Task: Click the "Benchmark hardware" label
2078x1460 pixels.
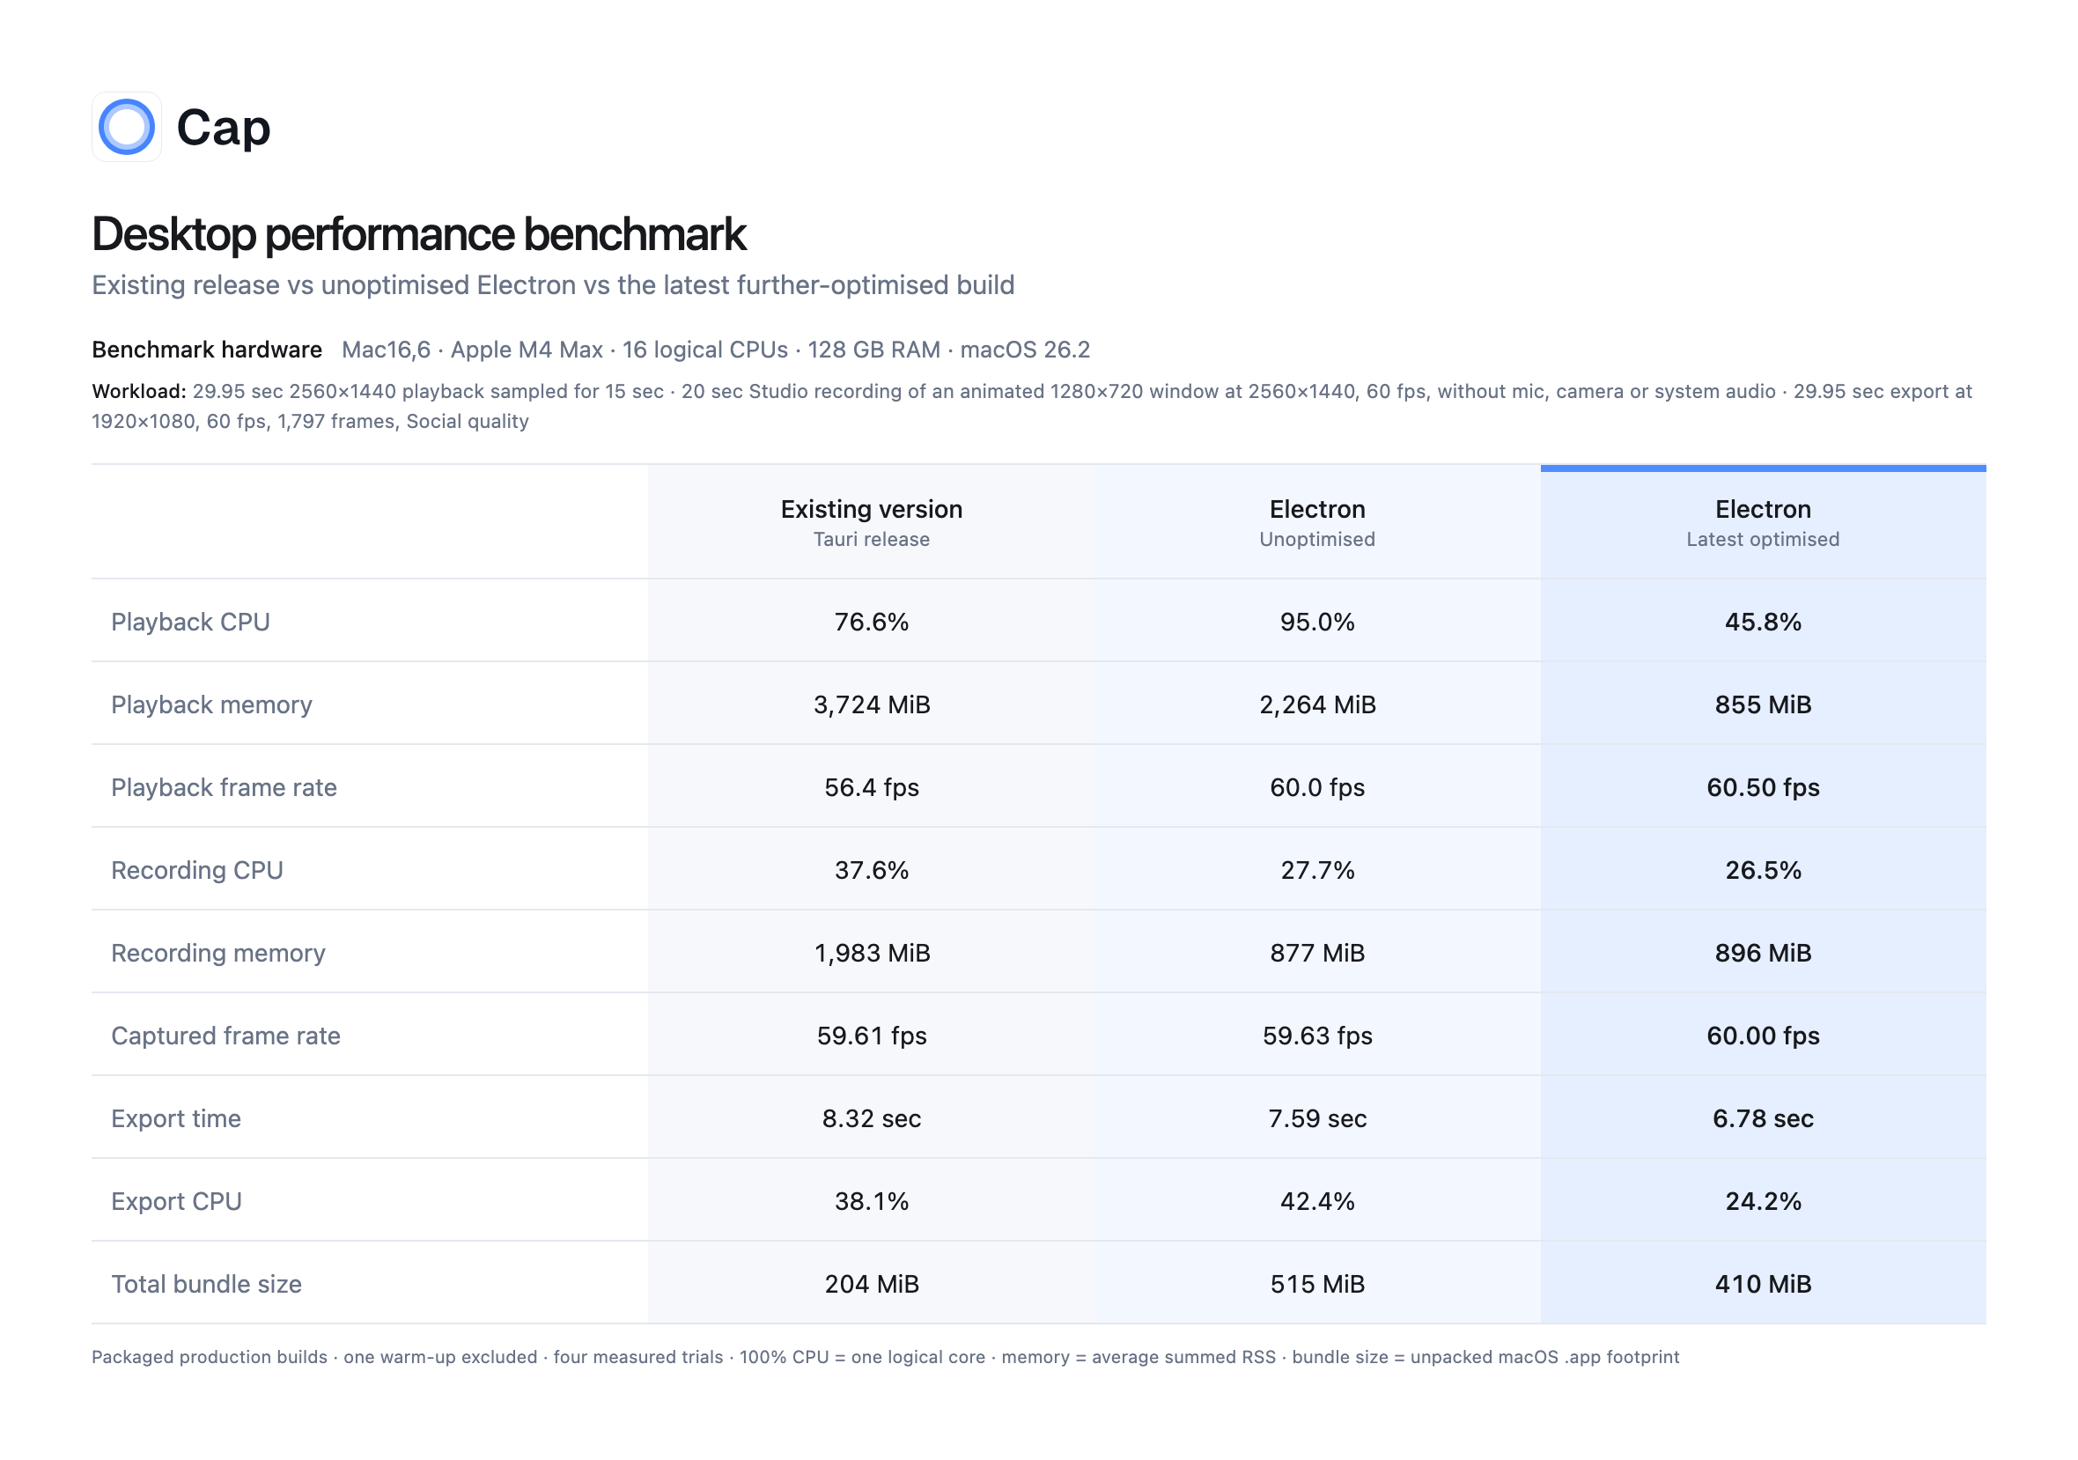Action: point(207,350)
